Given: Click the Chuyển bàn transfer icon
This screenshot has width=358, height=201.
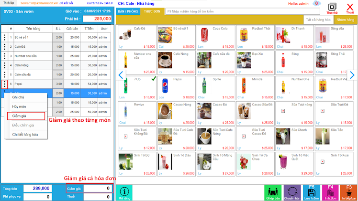Looking at the screenshot, I should 292,192.
